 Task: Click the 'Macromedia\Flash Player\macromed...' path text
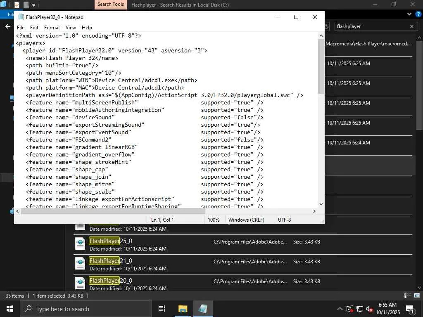368,44
